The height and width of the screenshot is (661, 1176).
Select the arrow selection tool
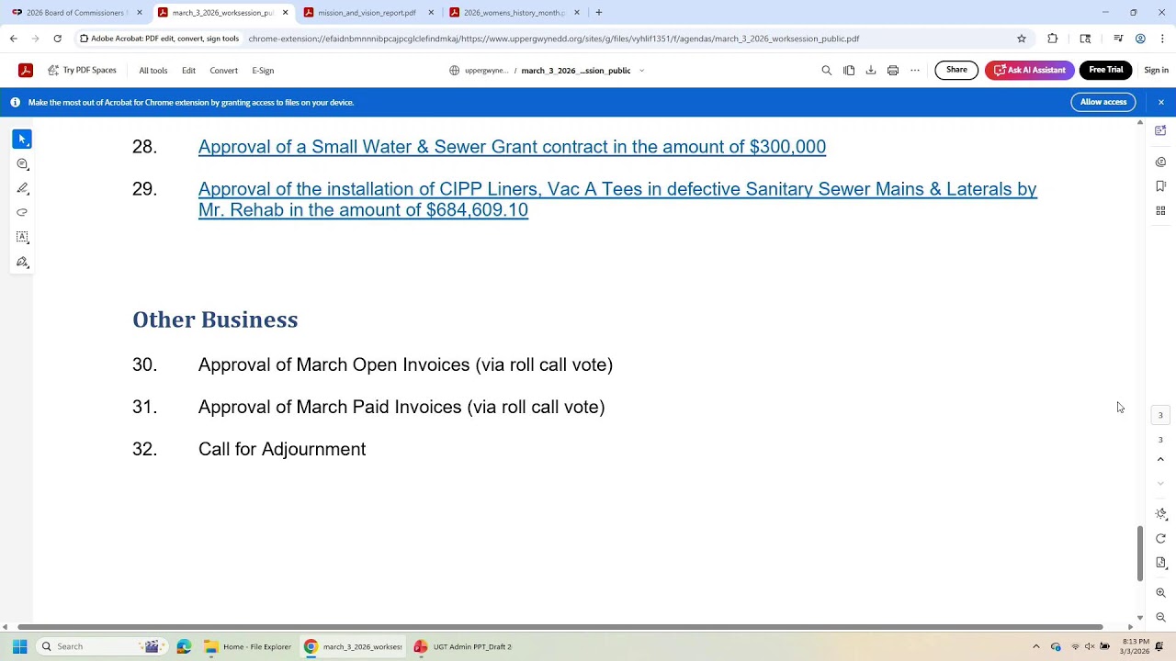22,139
